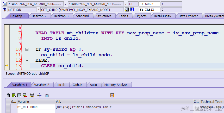
Task: Click the yellow current-line arrow at line 13
Action: pos(7,66)
